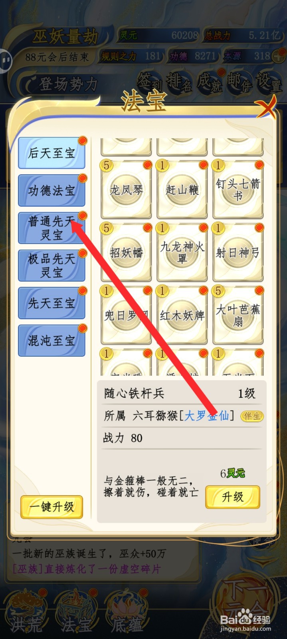Tap the pause button on left edge
Screen dimensions: 287x639
point(6,61)
